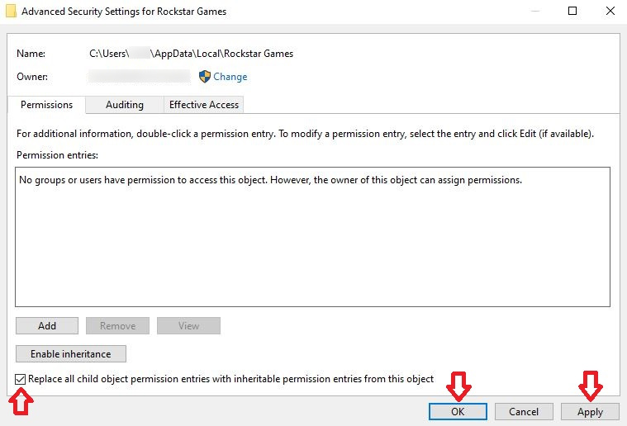Maximize the Advanced Security Settings window
Screen dimensions: 627x426
pyautogui.click(x=572, y=12)
